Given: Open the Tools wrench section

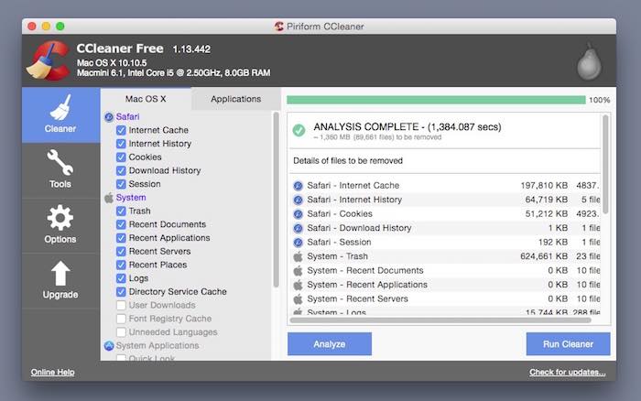Looking at the screenshot, I should (x=60, y=170).
